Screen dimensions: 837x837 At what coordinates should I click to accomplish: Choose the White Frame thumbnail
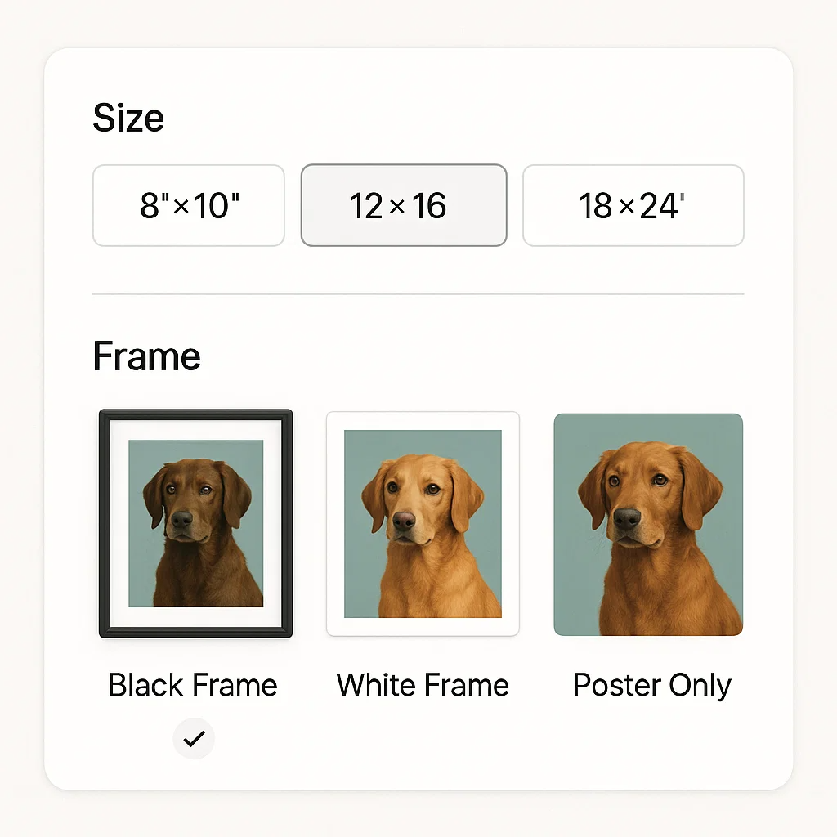(x=423, y=524)
